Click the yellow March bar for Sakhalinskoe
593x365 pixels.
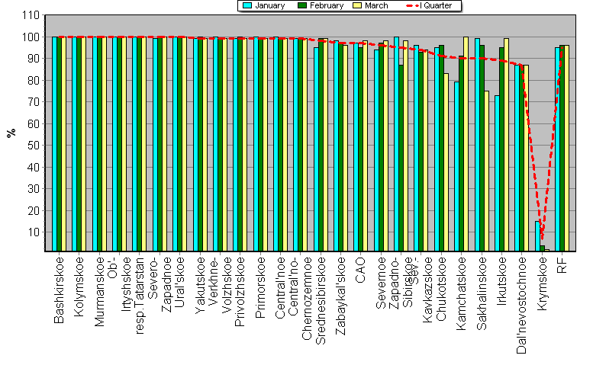click(x=486, y=171)
